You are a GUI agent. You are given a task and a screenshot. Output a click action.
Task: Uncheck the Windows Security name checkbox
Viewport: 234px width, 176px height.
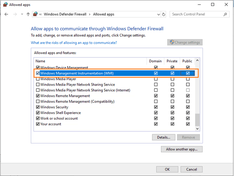38,107
